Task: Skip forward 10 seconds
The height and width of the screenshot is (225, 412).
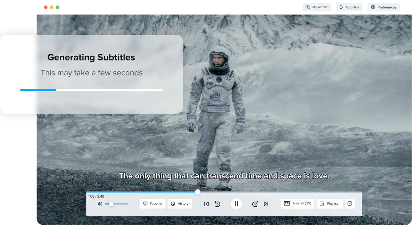Action: pyautogui.click(x=255, y=204)
